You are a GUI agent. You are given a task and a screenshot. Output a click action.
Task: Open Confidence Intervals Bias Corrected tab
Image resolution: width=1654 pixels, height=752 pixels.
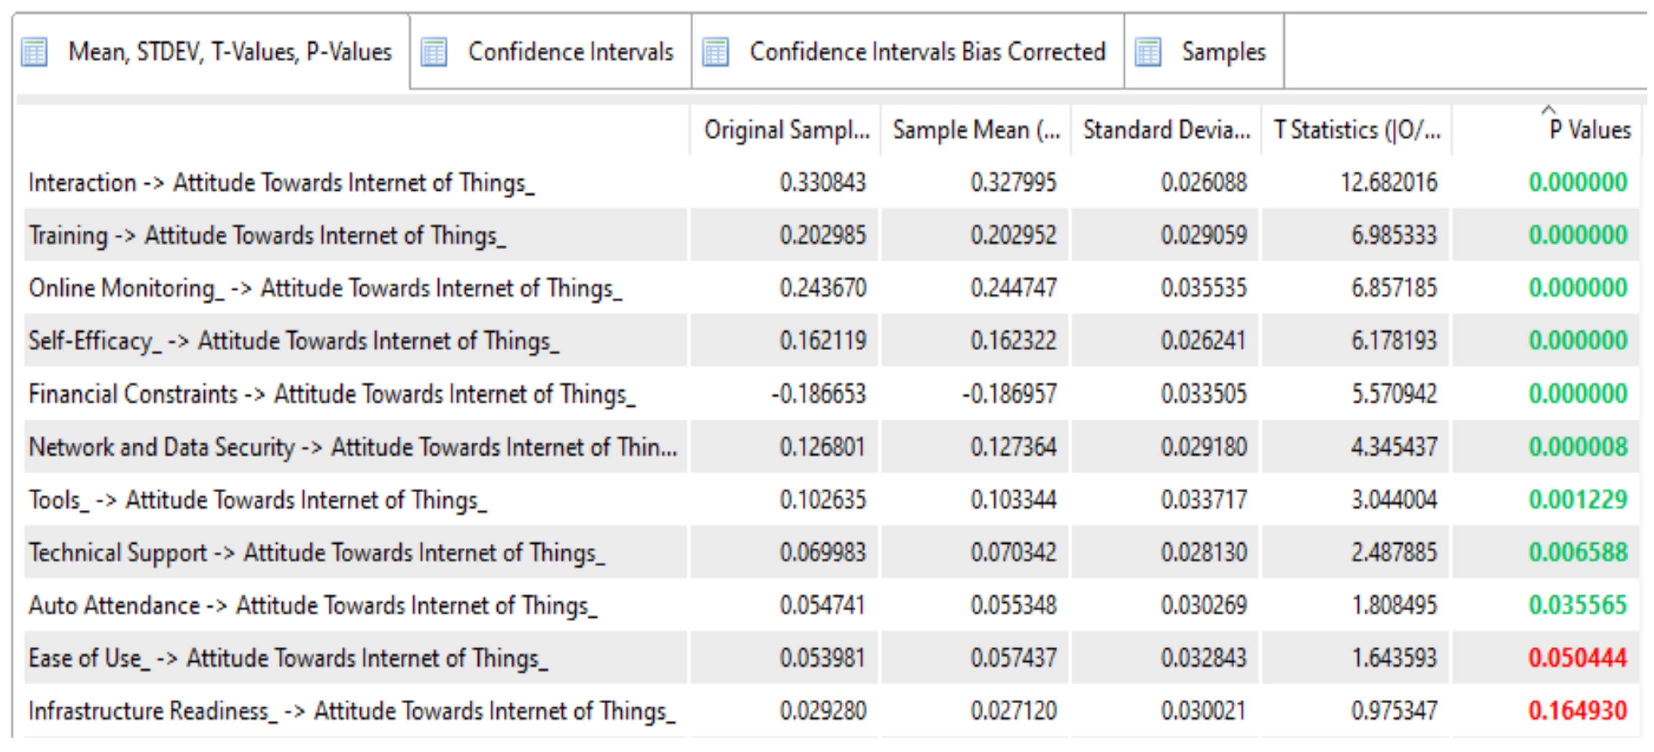tap(927, 52)
